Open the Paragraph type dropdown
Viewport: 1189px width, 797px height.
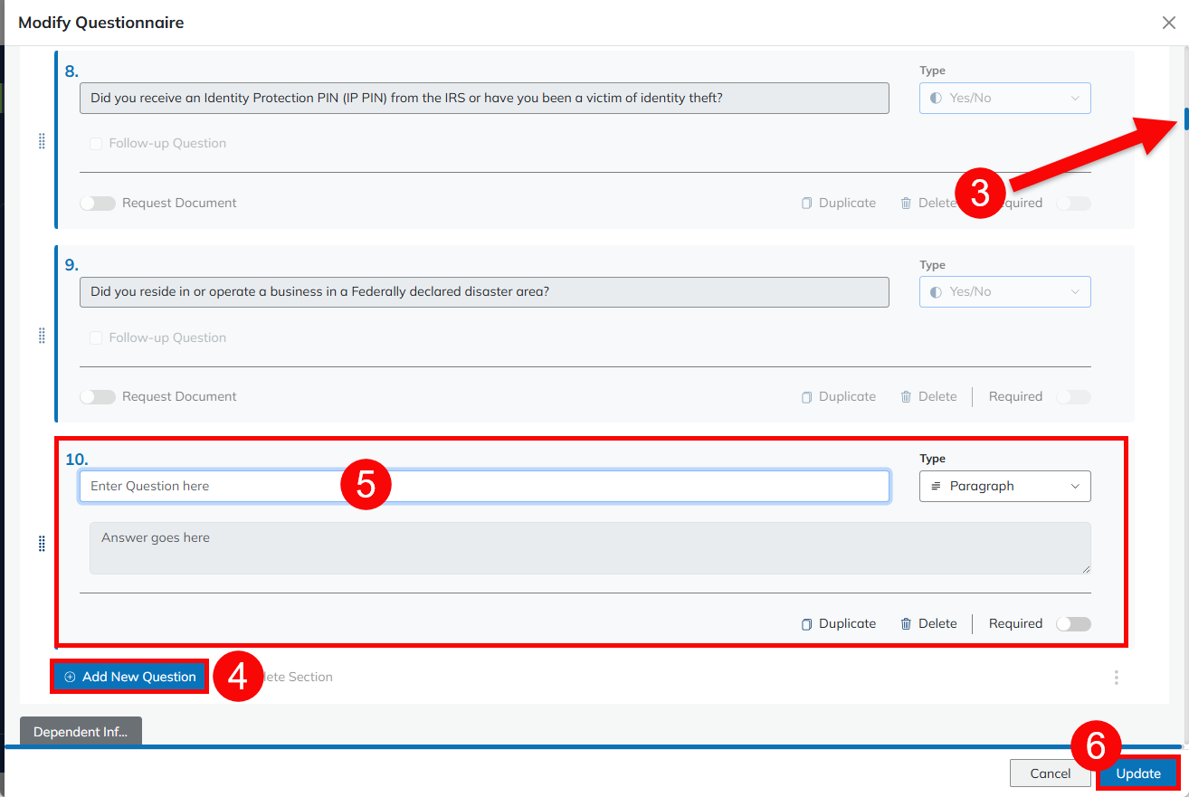point(1004,486)
